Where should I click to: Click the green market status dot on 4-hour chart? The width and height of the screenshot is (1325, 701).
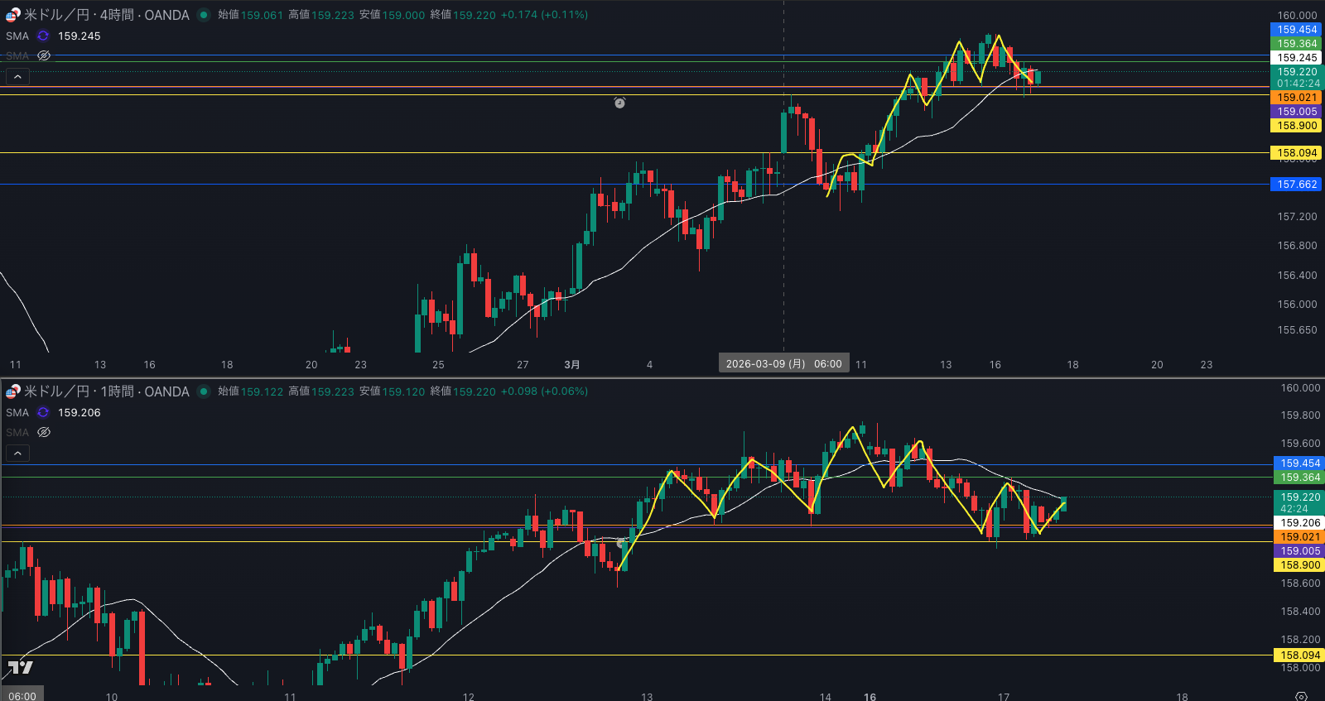[204, 15]
